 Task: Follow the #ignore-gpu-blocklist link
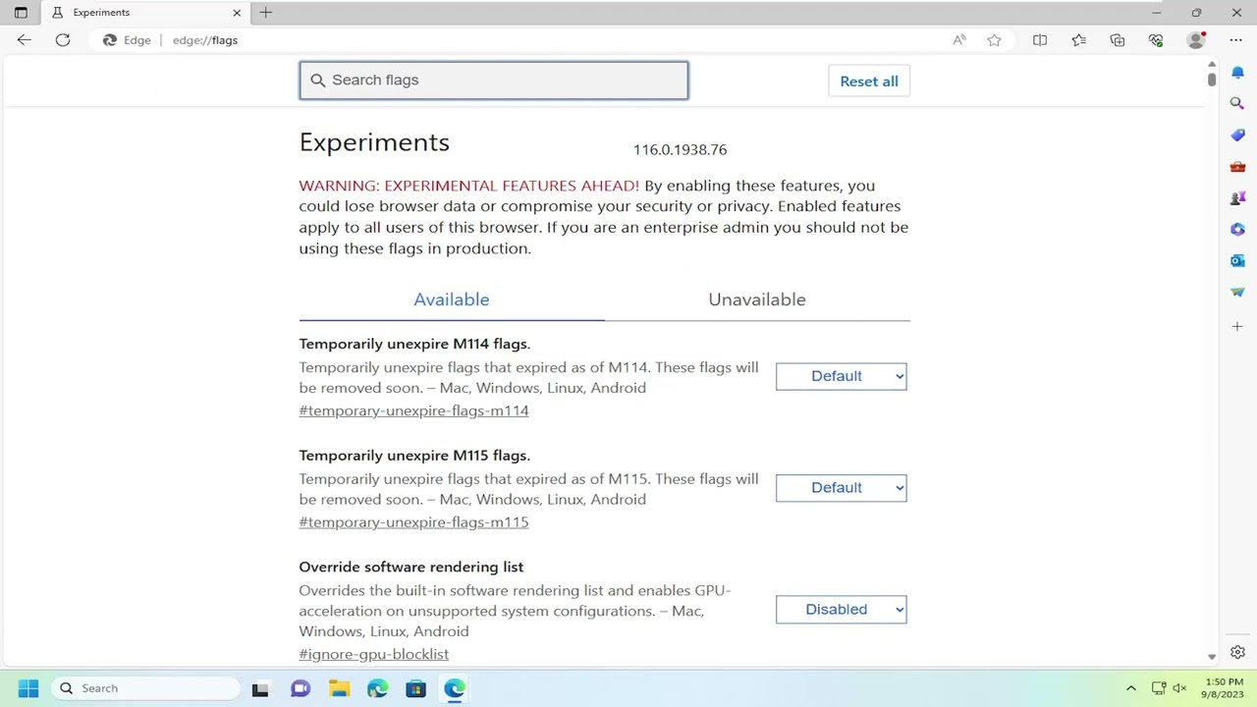click(373, 654)
